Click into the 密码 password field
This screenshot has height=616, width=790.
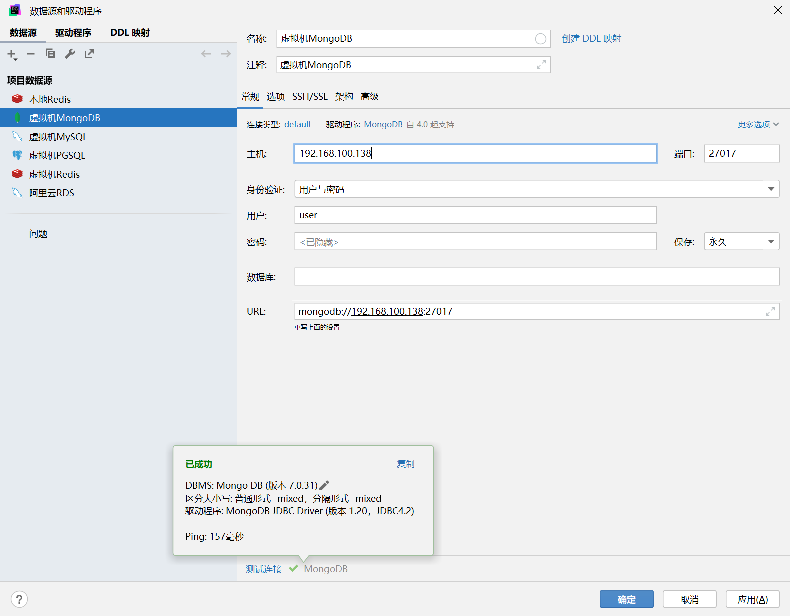[x=475, y=242]
